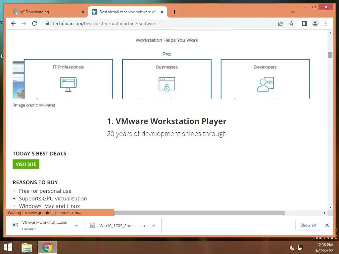Switch to the Downloading tab
The image size is (339, 254).
click(x=49, y=12)
